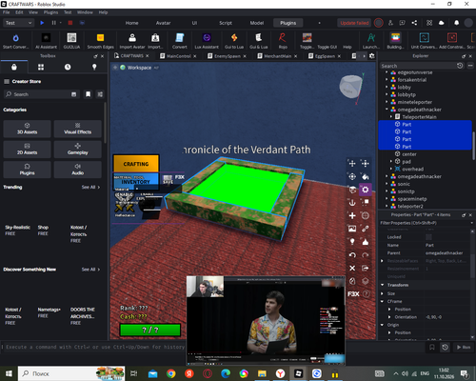
Task: Expand the ResizableFaces property
Action: [383, 261]
